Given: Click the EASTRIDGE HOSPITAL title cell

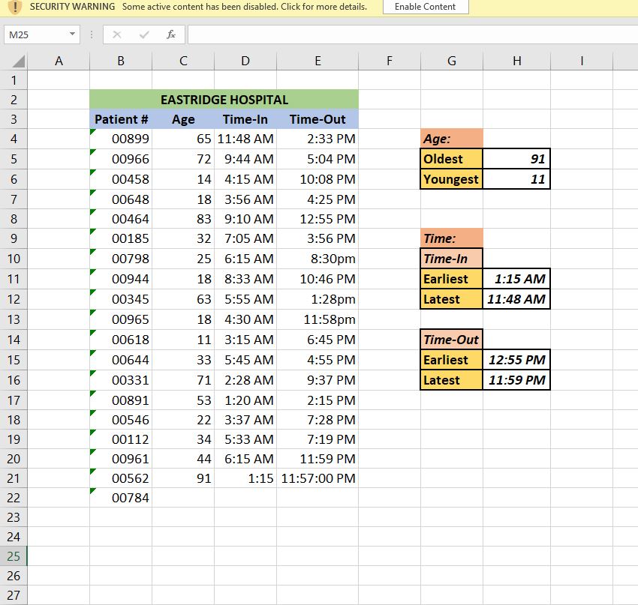Looking at the screenshot, I should pos(224,100).
